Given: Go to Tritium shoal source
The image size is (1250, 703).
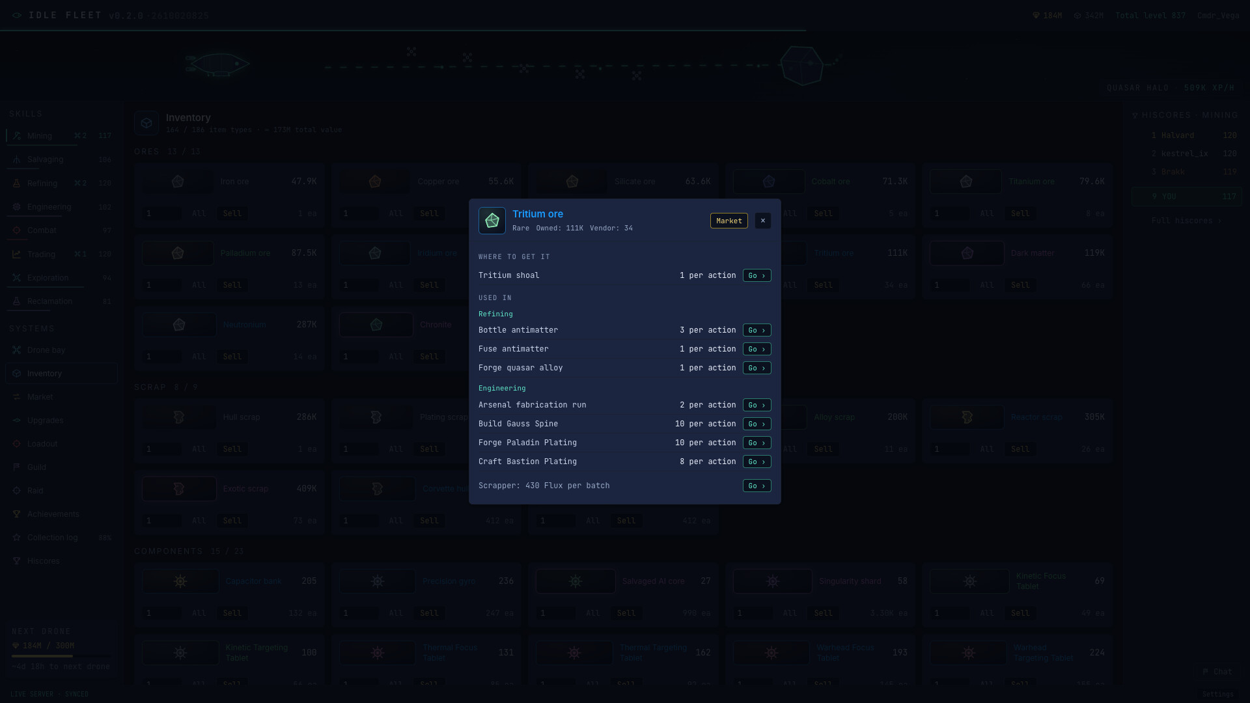Looking at the screenshot, I should pyautogui.click(x=757, y=275).
